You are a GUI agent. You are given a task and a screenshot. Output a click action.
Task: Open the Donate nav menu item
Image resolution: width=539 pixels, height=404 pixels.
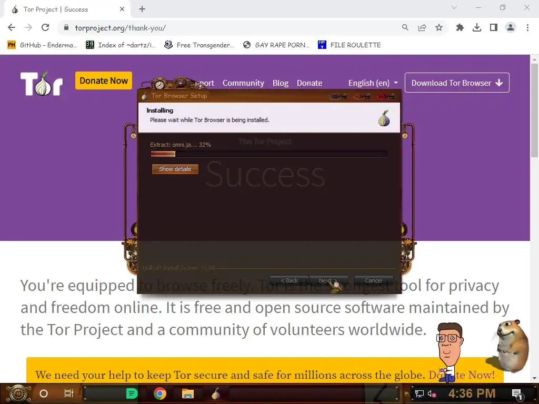(310, 83)
